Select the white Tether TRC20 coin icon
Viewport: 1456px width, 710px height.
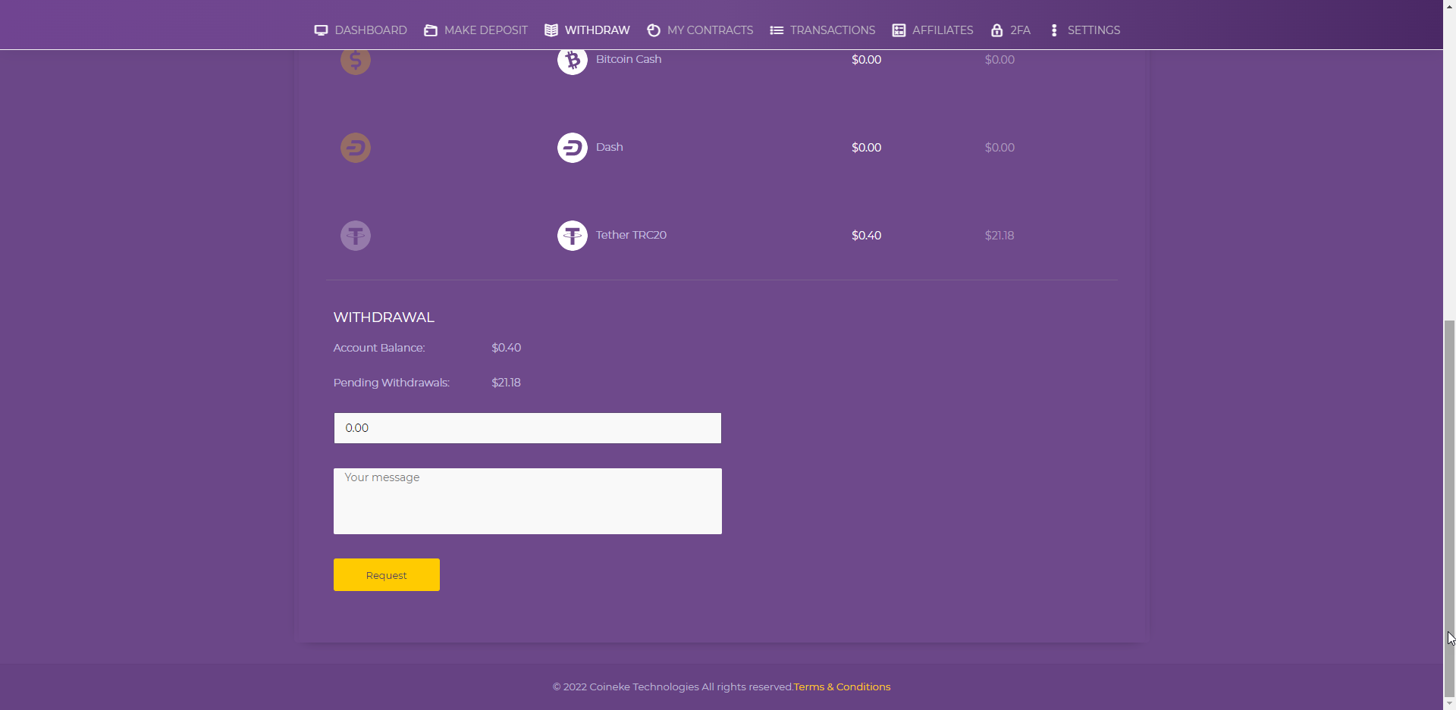click(572, 236)
